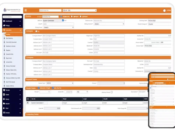The image size is (175, 131).
Task: Click the Client icon in sidebar
Action: 4,95
